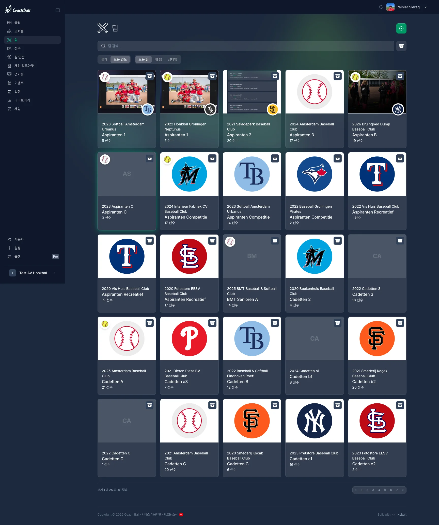Open 개인 워크아웃 in sidebar

tap(32, 66)
